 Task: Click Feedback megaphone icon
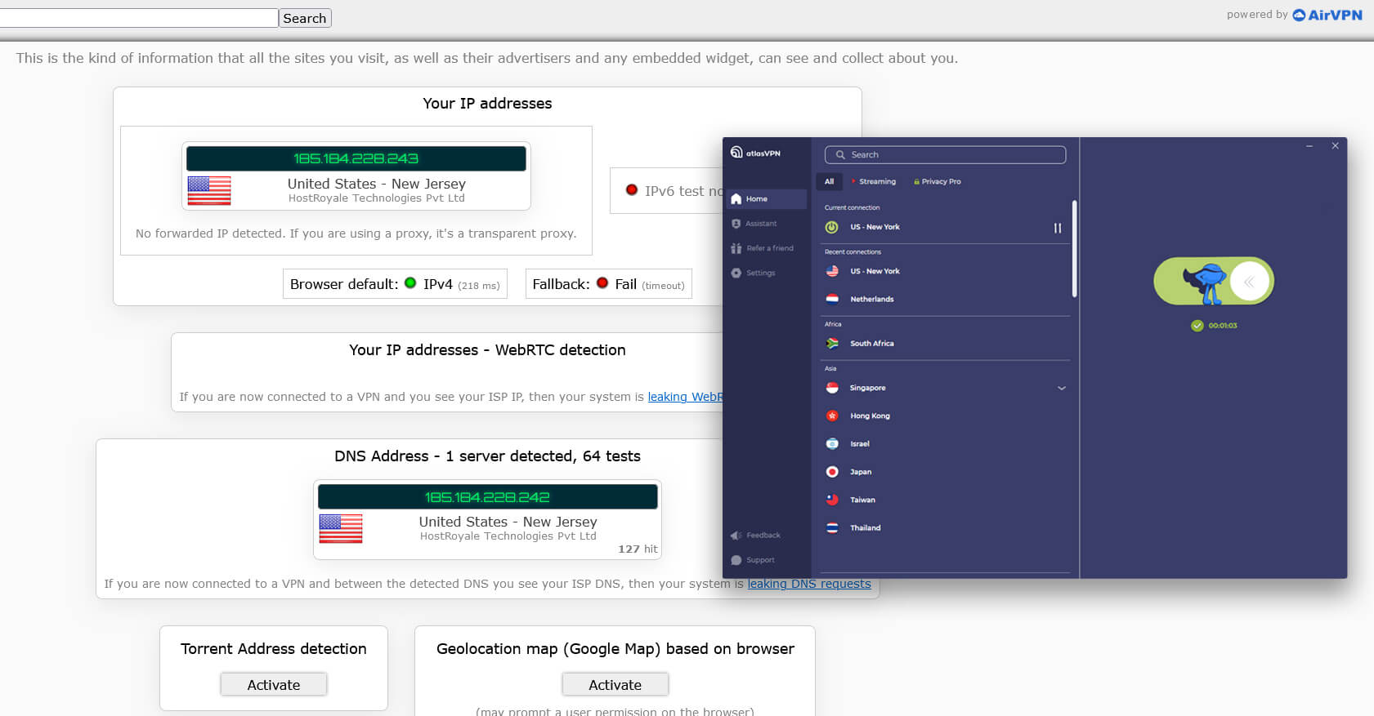[x=736, y=536]
